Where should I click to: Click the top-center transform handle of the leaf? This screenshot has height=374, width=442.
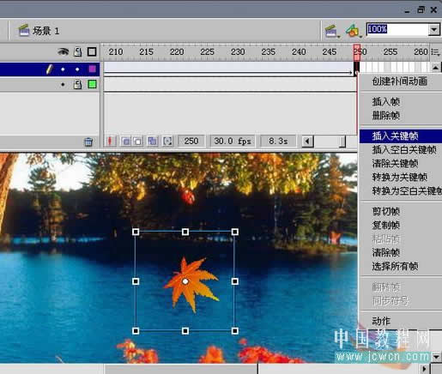[185, 232]
